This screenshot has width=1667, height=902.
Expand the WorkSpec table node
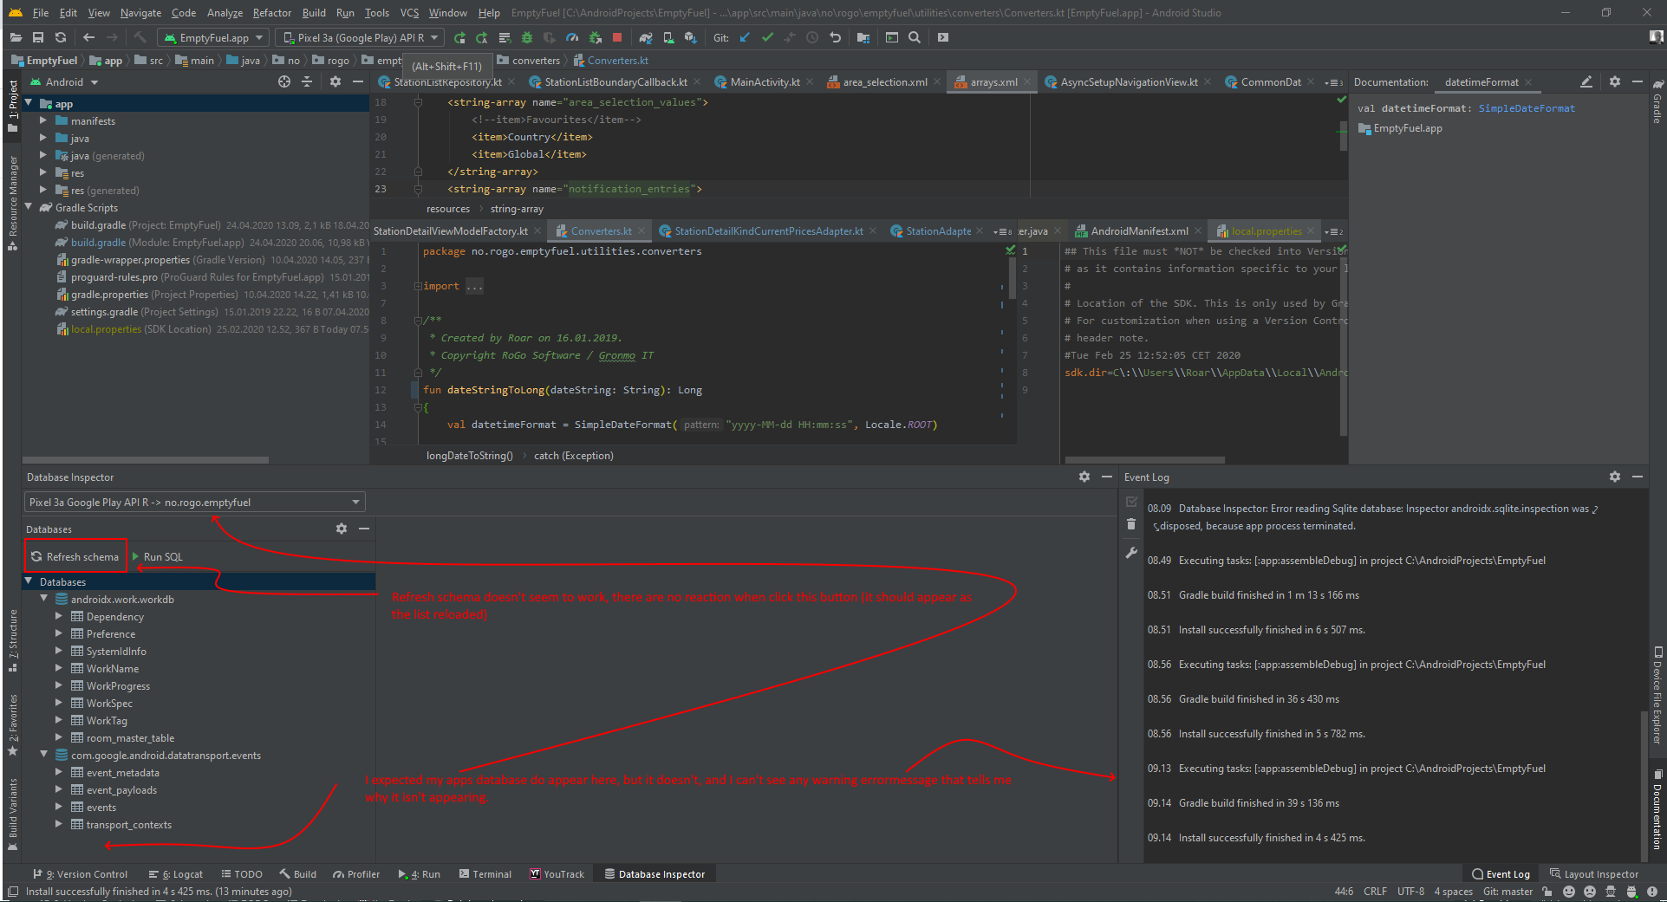59,703
